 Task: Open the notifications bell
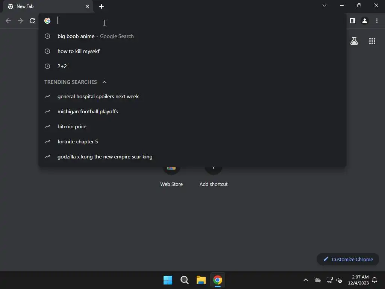tap(374, 280)
